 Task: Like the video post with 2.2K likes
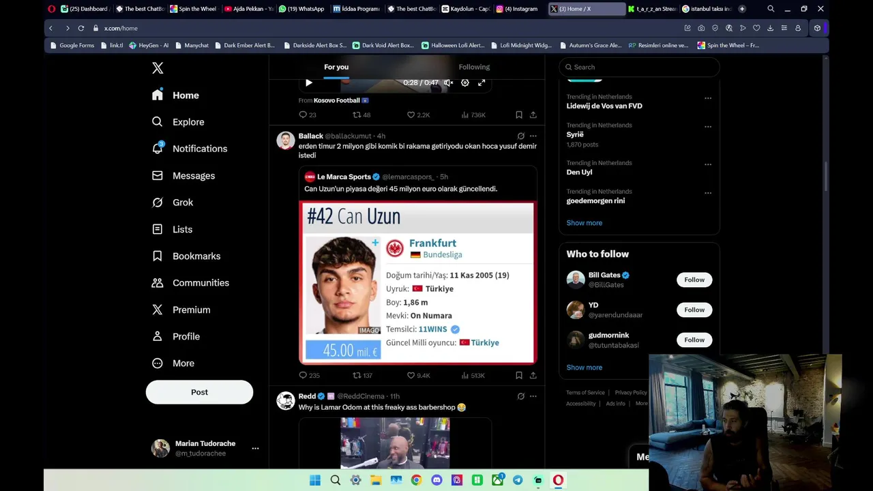pos(418,115)
